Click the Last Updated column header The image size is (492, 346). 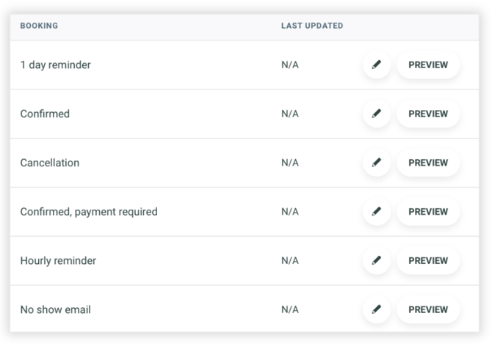coord(312,26)
